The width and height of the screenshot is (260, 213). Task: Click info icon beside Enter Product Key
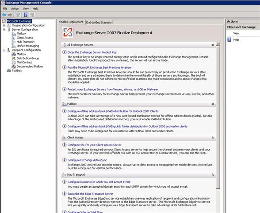(x=65, y=52)
